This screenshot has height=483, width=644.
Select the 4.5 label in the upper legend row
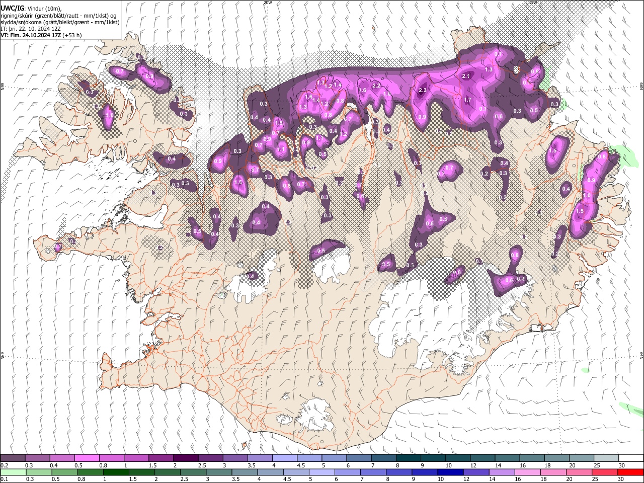[301, 465]
